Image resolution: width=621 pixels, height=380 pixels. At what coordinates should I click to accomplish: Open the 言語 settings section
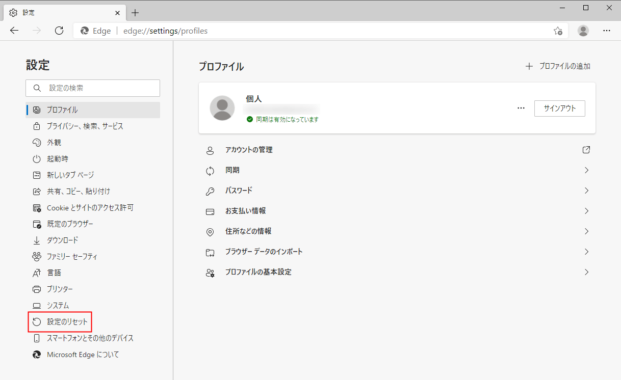(x=93, y=273)
